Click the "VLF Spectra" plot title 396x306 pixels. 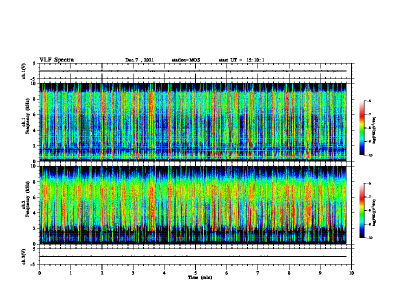[x=56, y=60]
